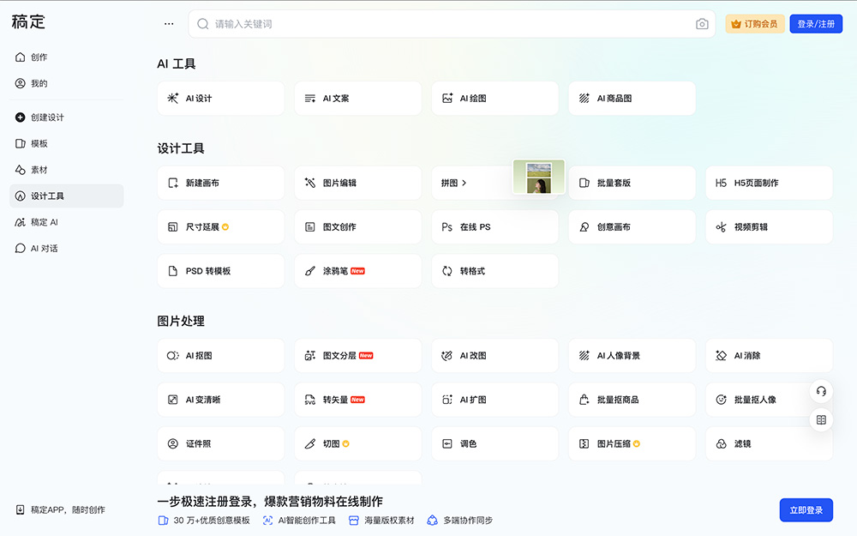Open the 证件照 ID photo tool
The height and width of the screenshot is (536, 857).
pos(220,443)
